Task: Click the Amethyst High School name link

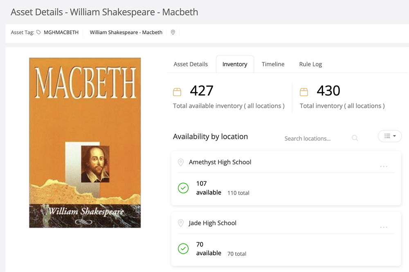Action: click(x=220, y=162)
